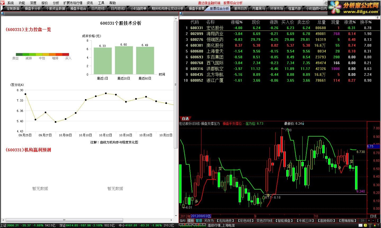Open the 扩展市场行情 menu
Screen dimensions: 381x228
click(73, 3)
